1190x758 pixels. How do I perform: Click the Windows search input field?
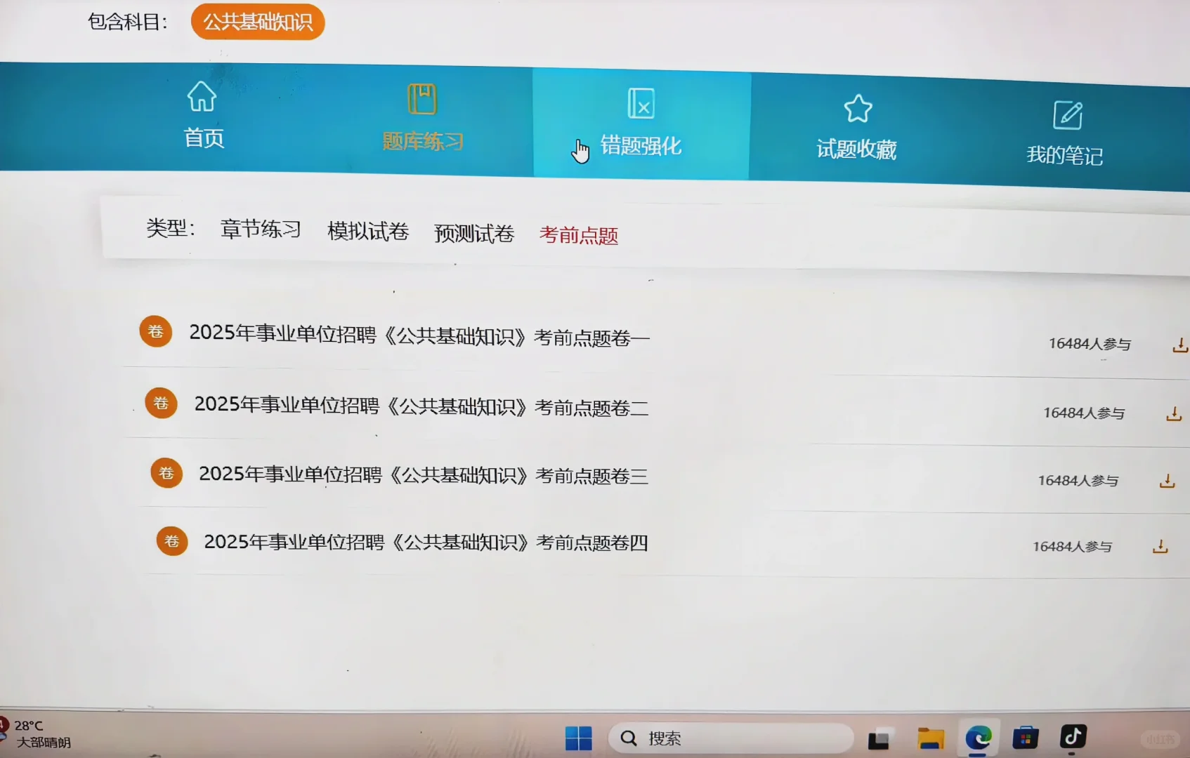[x=731, y=738]
